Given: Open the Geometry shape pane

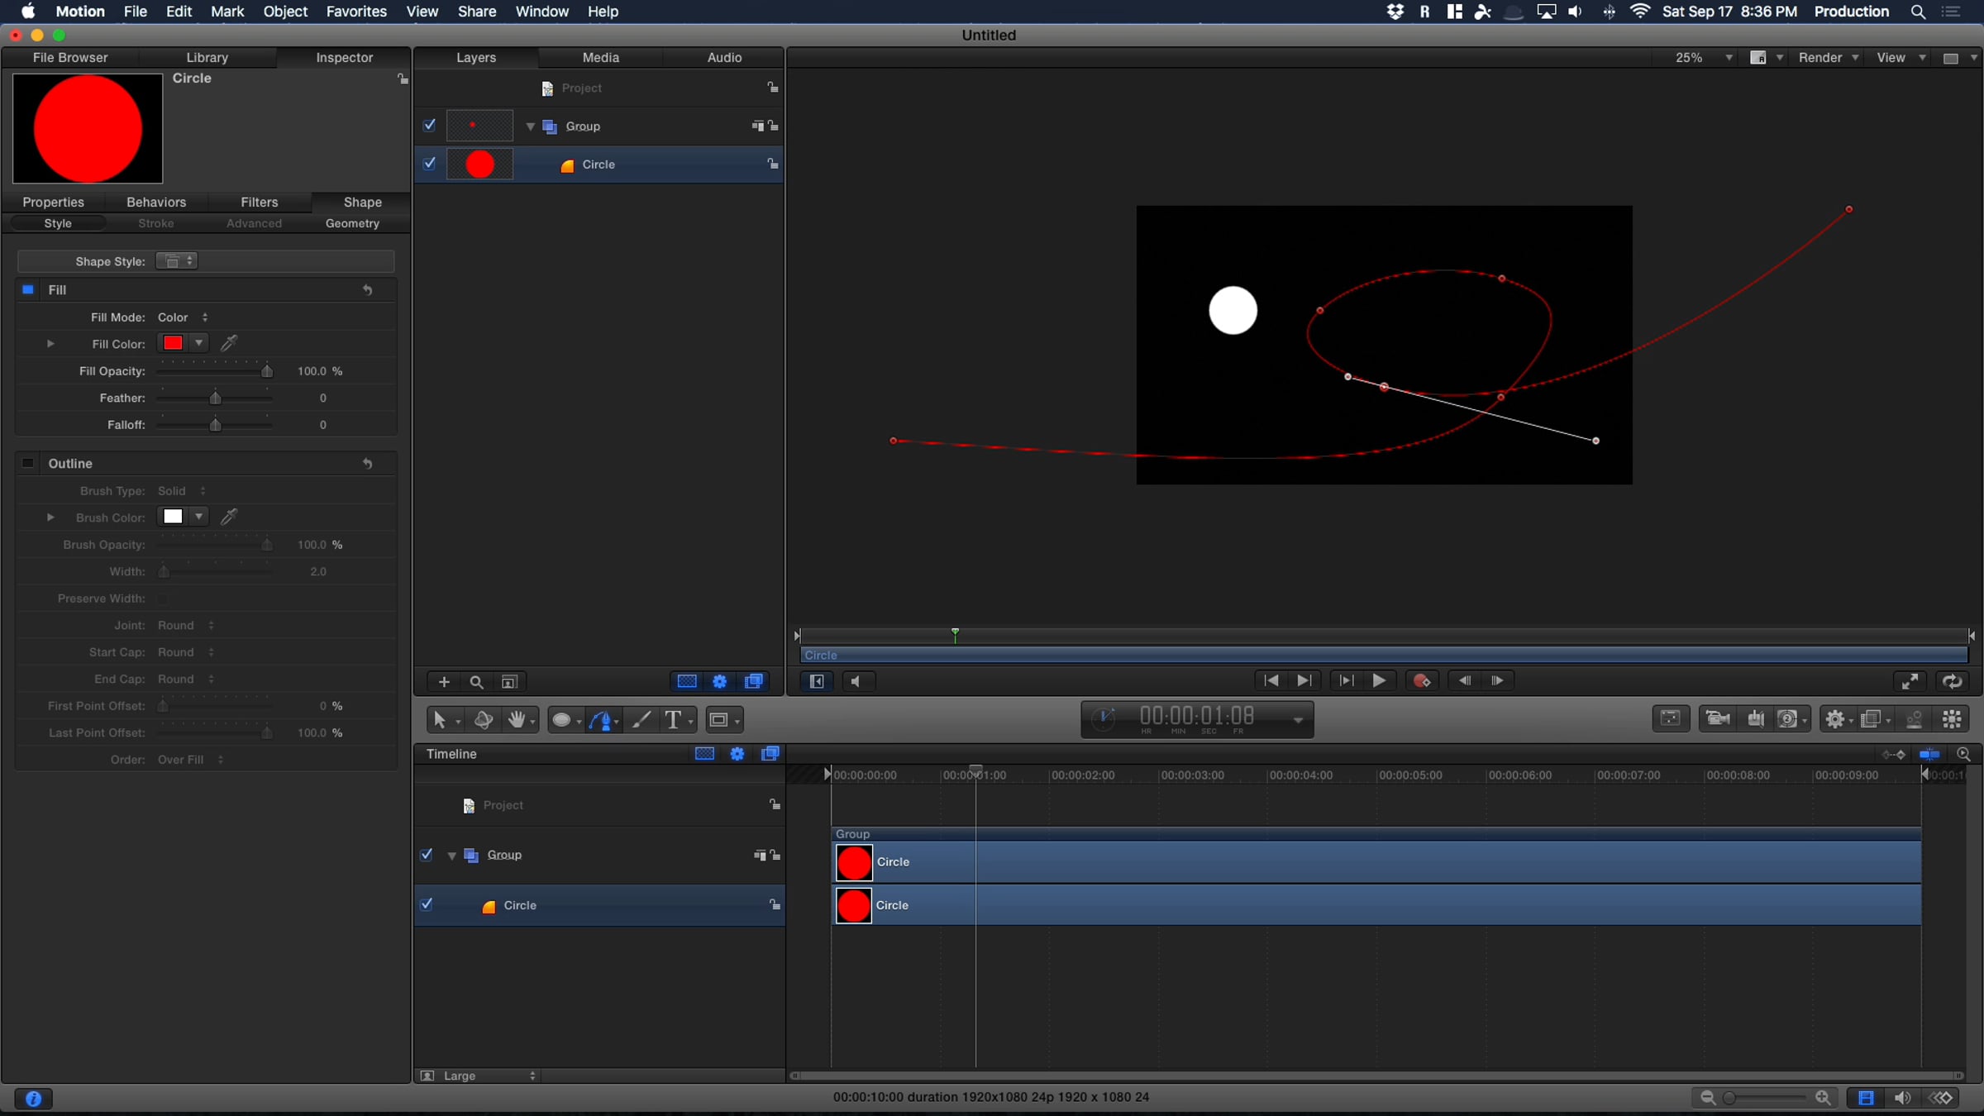Looking at the screenshot, I should [352, 224].
